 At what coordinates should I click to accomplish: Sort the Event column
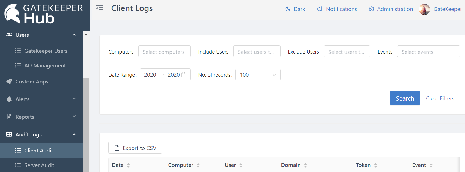(431, 165)
